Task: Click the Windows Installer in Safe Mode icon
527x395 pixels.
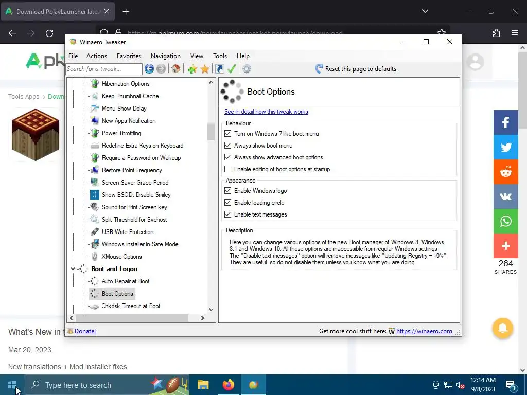Action: click(95, 244)
